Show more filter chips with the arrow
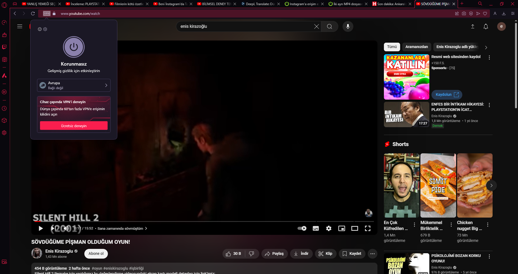This screenshot has width=518, height=274. 486,47
